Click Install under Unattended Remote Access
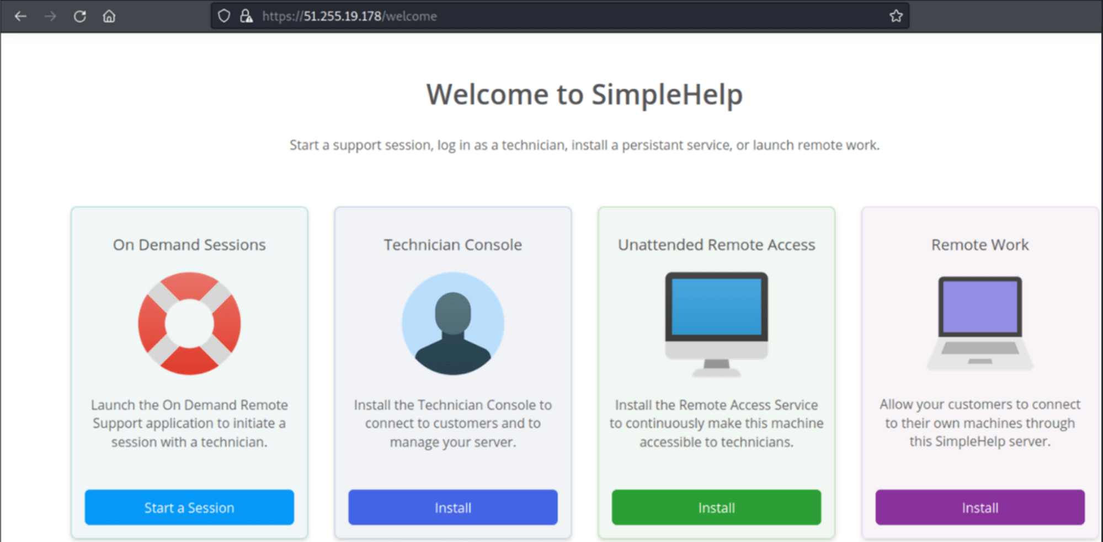The width and height of the screenshot is (1103, 542). [x=715, y=507]
